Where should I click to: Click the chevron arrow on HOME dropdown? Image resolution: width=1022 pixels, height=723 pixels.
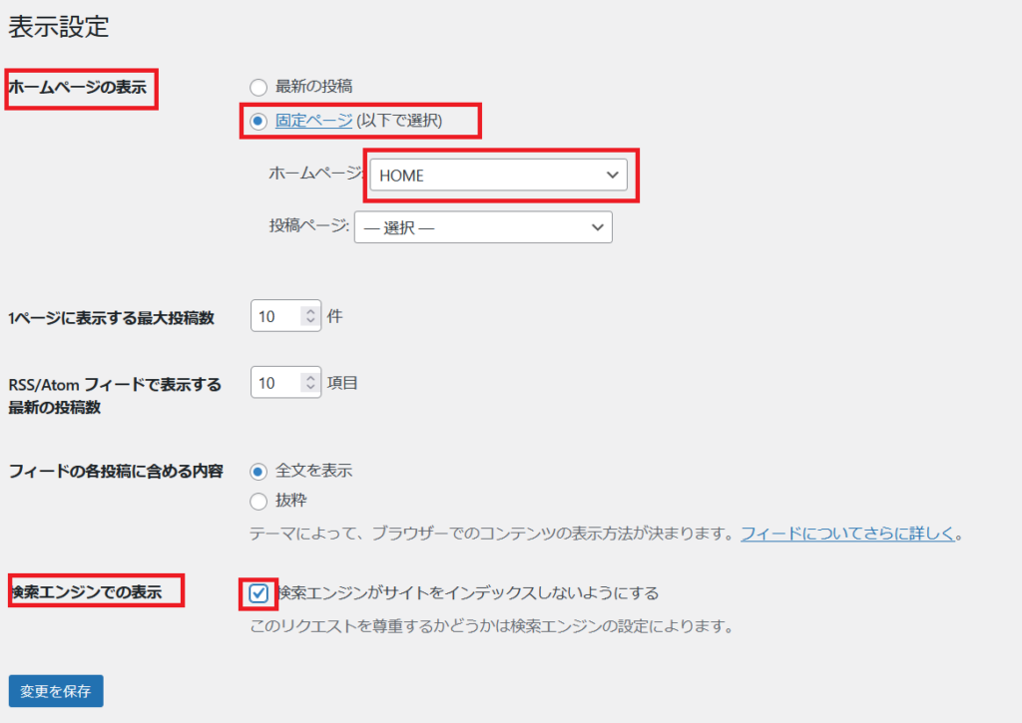click(612, 176)
